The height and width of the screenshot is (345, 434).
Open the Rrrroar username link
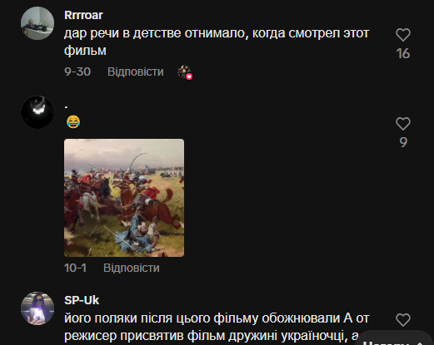pos(83,15)
